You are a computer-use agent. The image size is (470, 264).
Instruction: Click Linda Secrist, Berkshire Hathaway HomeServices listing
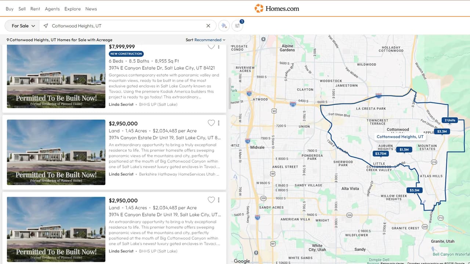point(121,174)
